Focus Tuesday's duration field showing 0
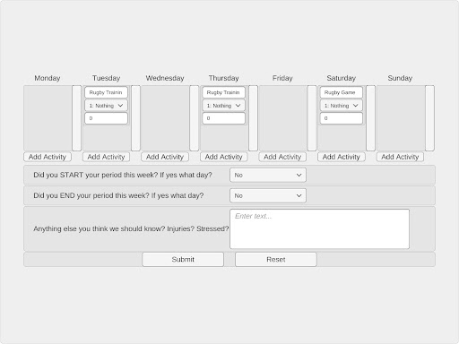459x344 pixels. click(x=106, y=118)
